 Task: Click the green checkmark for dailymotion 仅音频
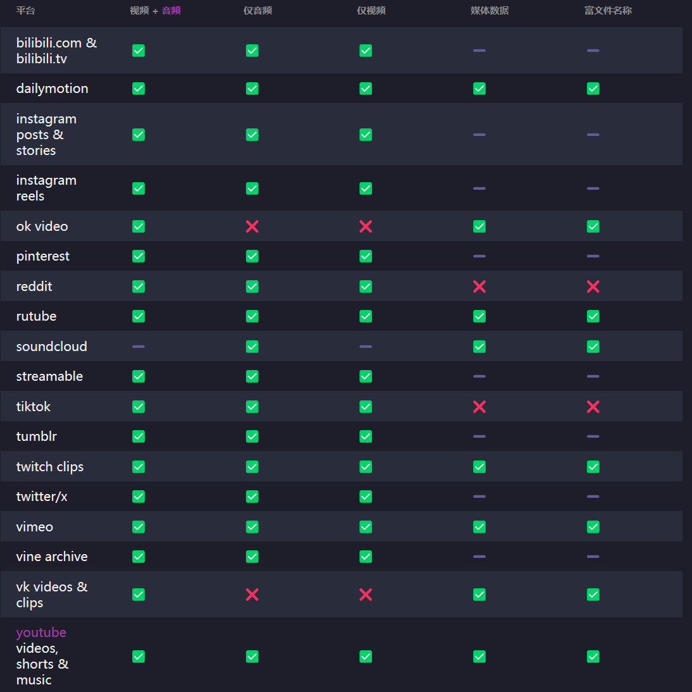[252, 89]
